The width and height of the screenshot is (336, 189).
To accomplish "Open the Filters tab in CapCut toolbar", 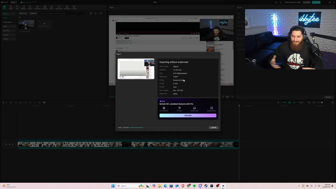I will pos(51,7).
